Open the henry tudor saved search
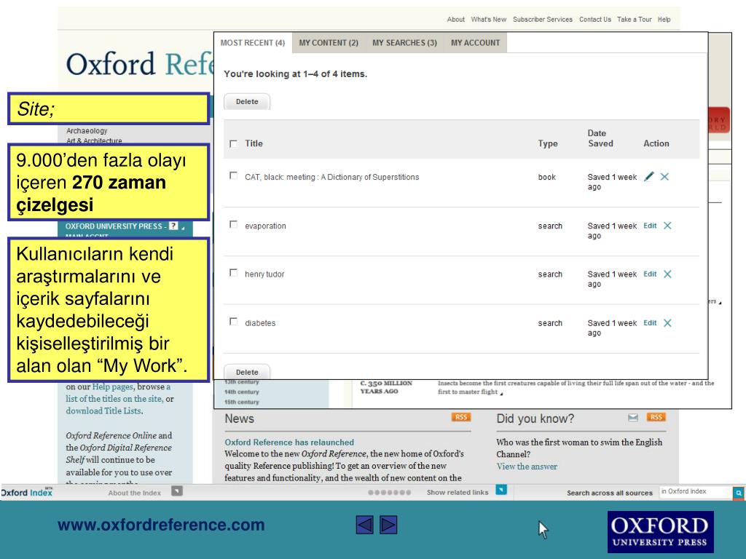This screenshot has height=559, width=746. [x=264, y=274]
